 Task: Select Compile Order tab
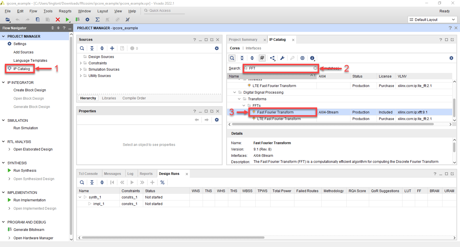tap(134, 98)
